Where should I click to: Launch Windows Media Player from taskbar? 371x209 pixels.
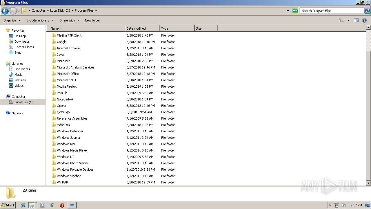pos(43,205)
